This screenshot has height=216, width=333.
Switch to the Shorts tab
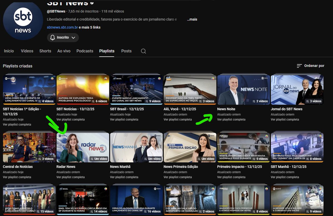click(x=45, y=51)
